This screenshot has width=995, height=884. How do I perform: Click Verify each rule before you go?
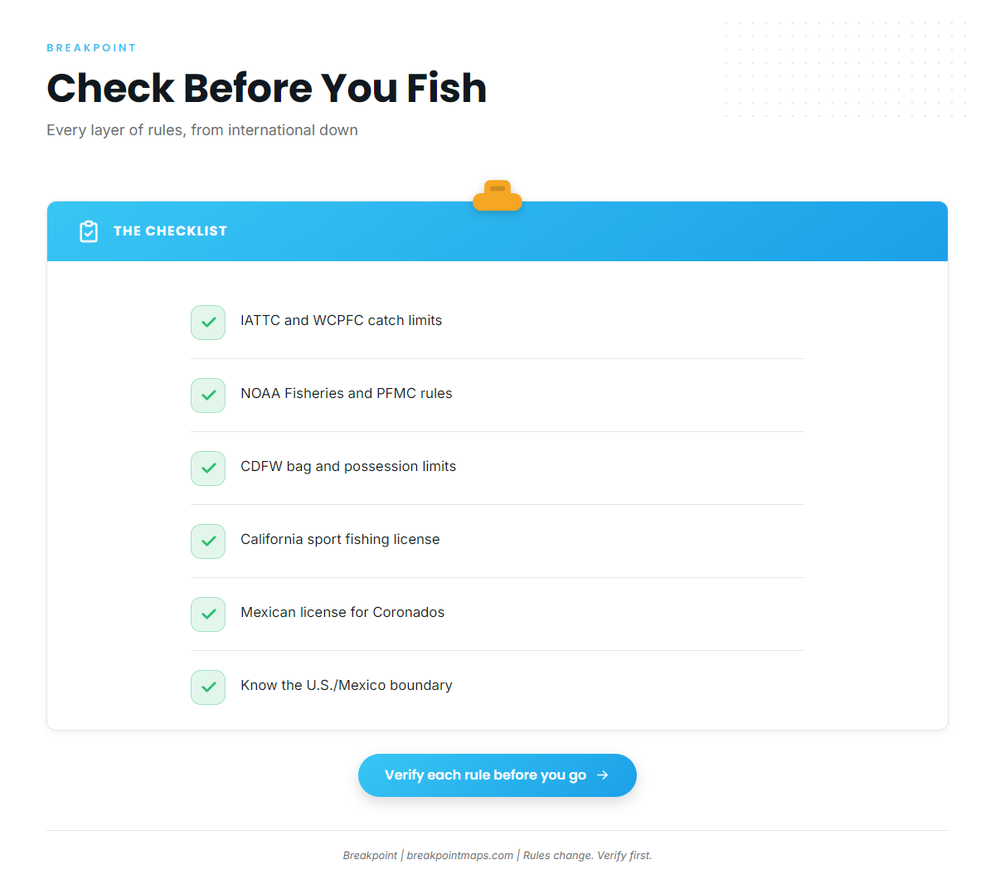click(498, 775)
